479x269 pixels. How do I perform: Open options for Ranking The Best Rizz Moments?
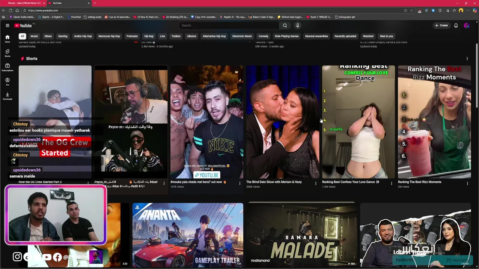(467, 183)
